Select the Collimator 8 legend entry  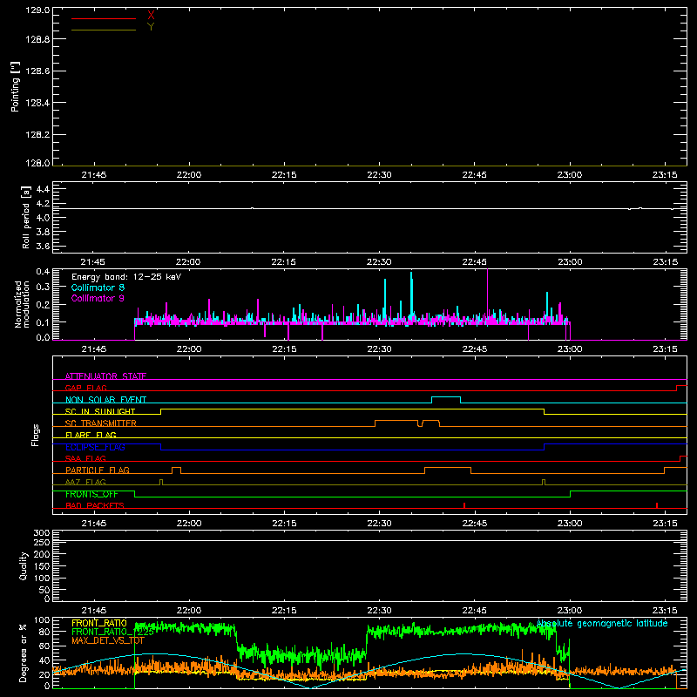point(98,288)
